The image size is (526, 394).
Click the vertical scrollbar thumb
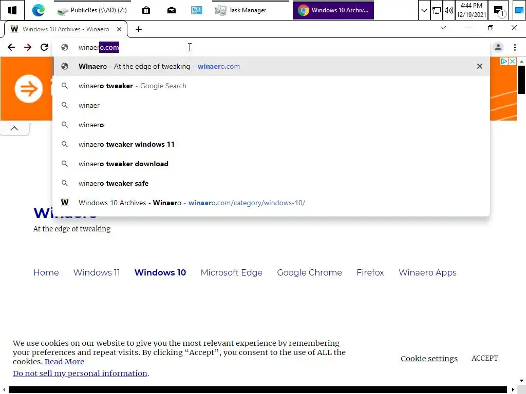coord(521,80)
